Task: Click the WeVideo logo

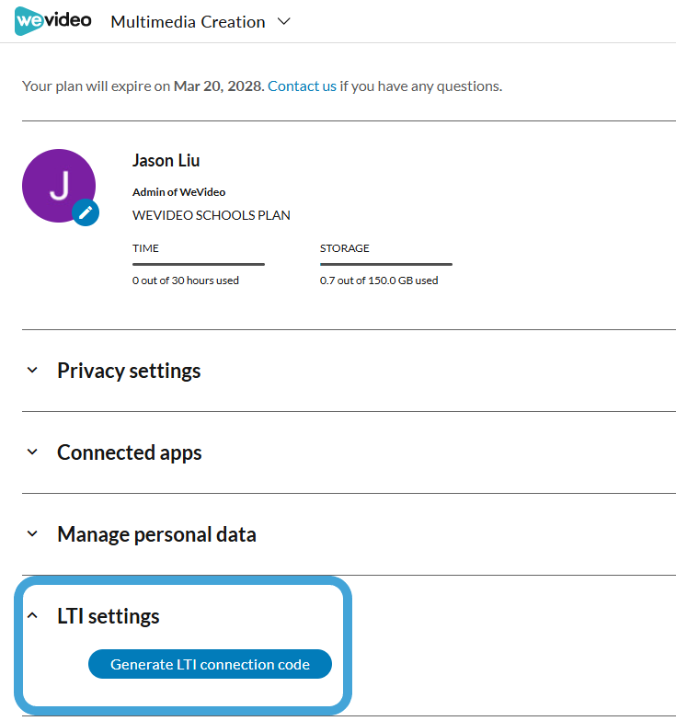Action: coord(53,20)
